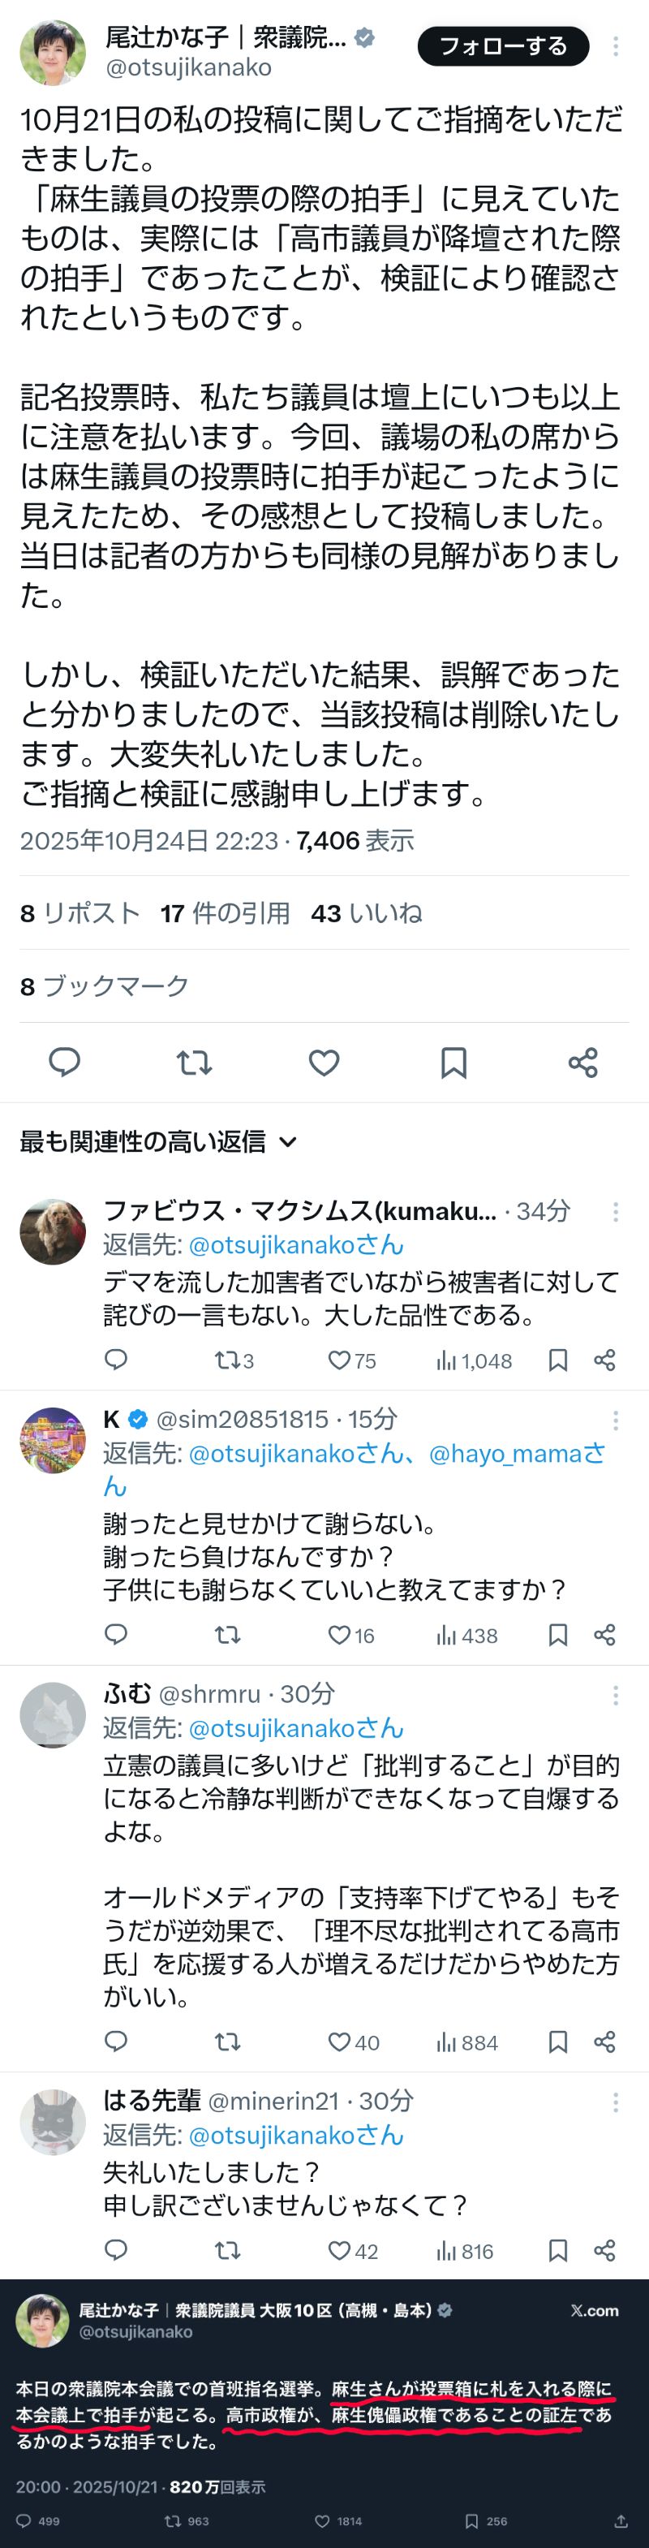Open the 8 リポスト list
This screenshot has width=649, height=2548.
(80, 913)
